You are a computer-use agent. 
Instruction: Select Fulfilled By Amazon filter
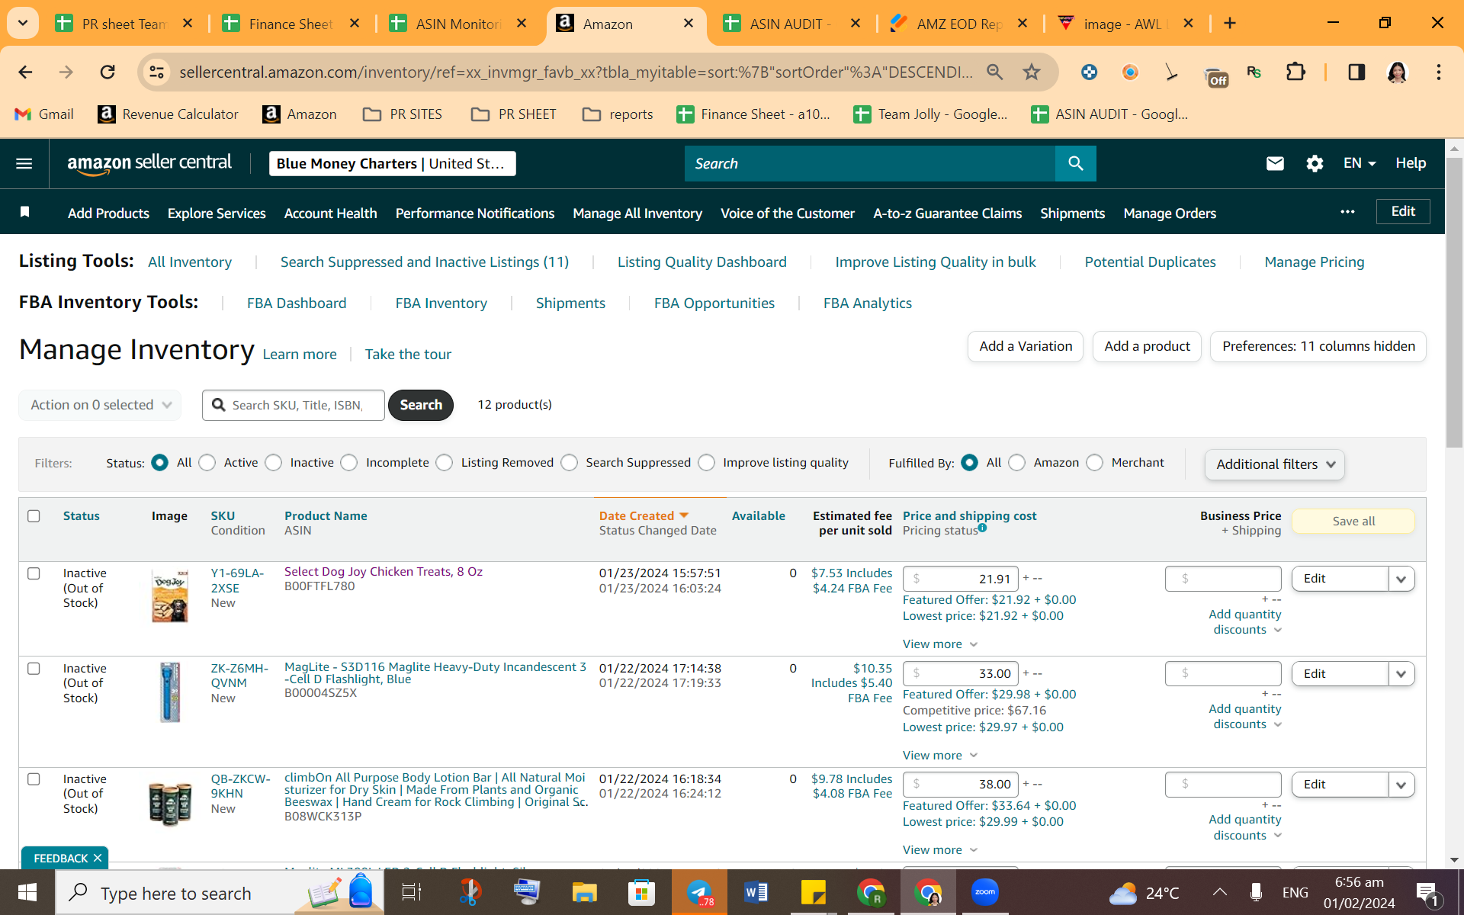point(1017,463)
